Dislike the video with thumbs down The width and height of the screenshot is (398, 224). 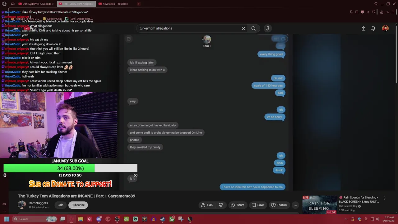(x=221, y=205)
